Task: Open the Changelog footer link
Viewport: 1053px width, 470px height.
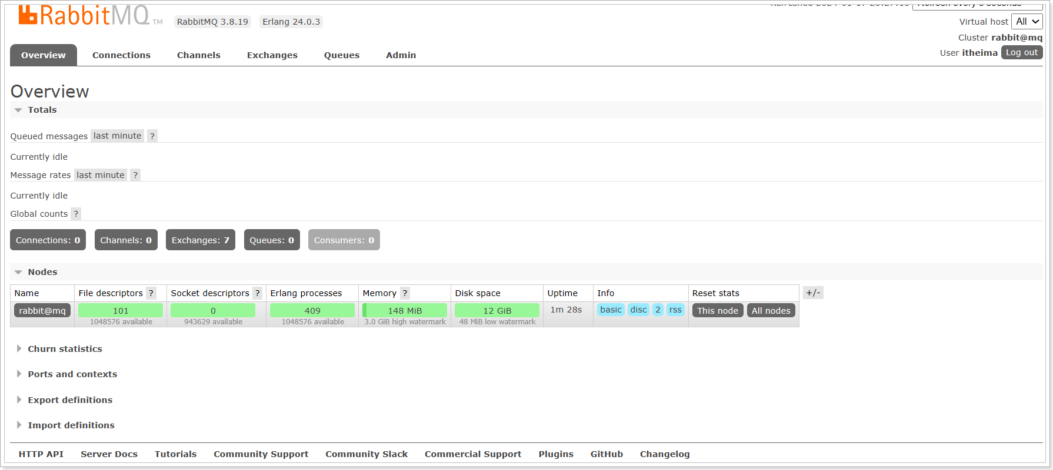Action: (665, 454)
